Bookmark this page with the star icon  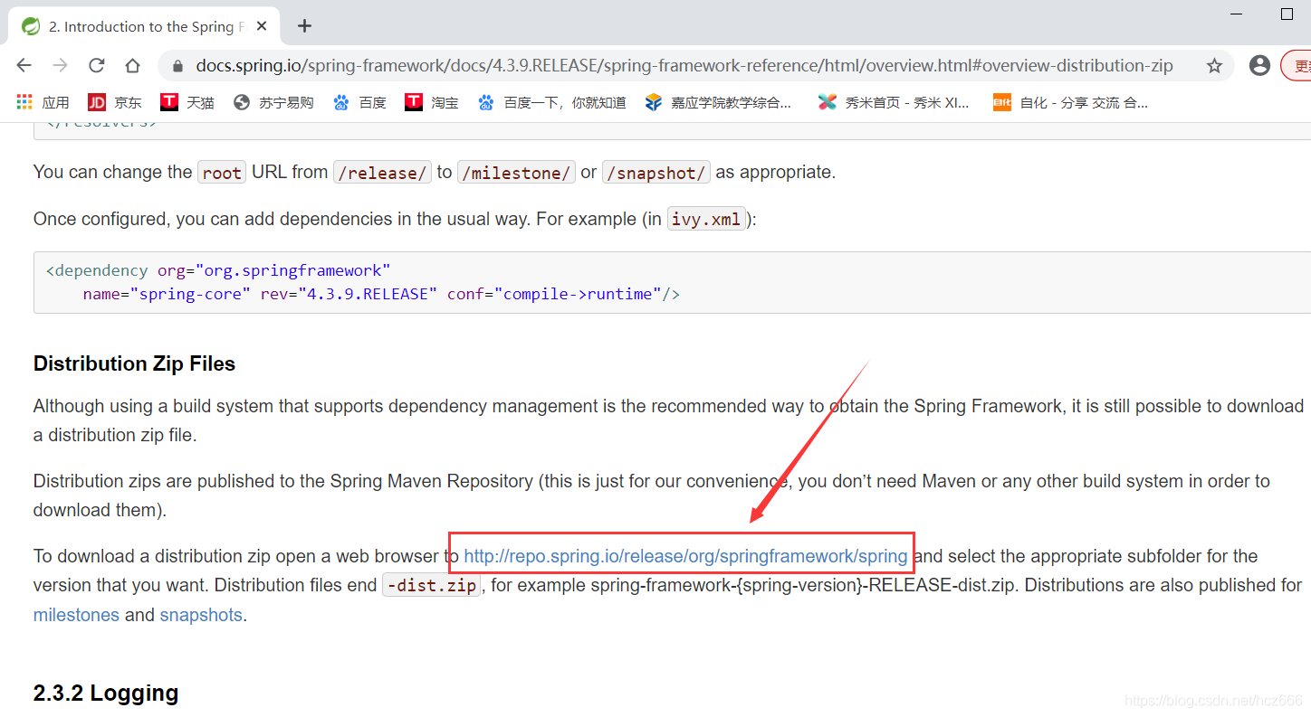click(x=1214, y=65)
